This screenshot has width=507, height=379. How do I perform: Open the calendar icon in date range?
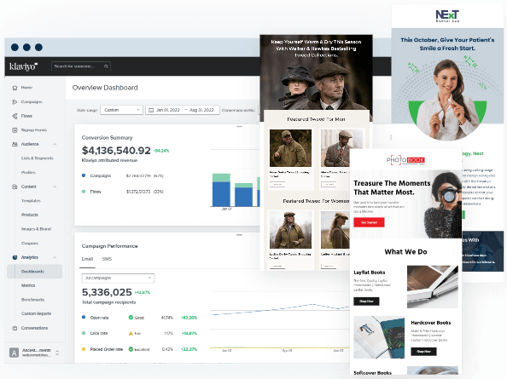coord(151,110)
